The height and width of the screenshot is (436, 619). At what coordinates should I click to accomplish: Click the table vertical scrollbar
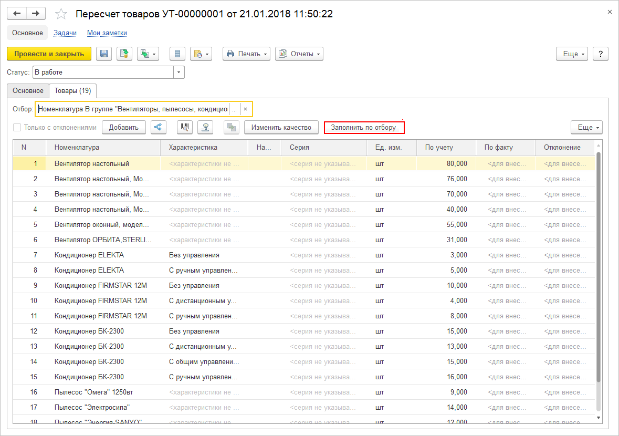(x=599, y=266)
